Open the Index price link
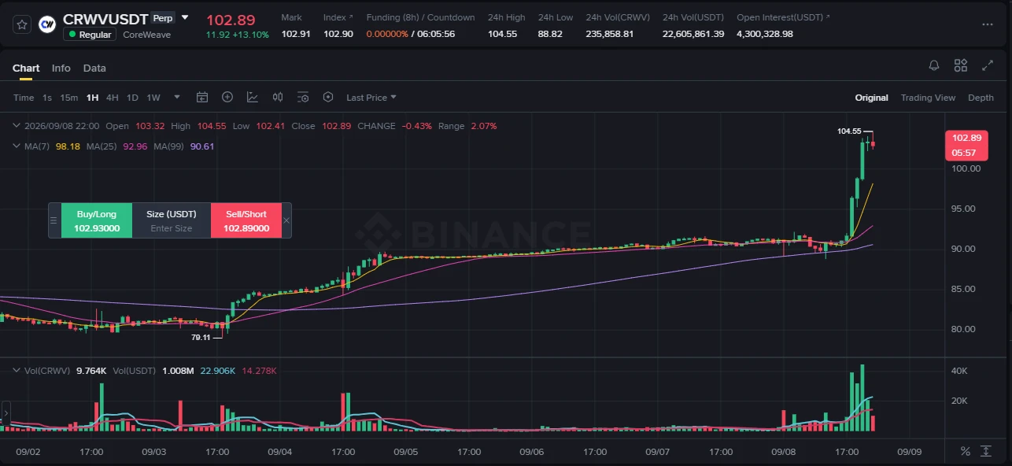 point(338,17)
